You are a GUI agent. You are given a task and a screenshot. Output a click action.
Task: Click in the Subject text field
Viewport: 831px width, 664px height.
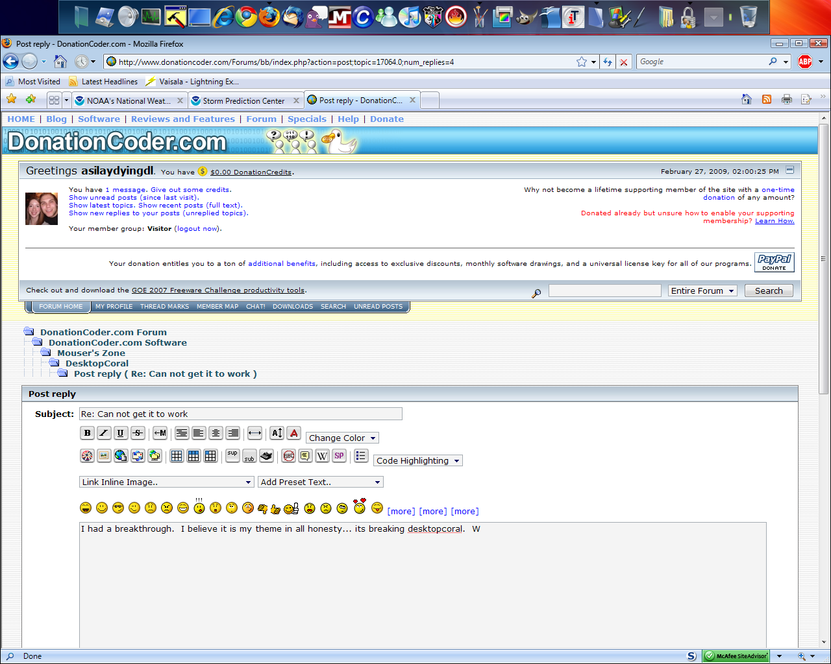240,414
